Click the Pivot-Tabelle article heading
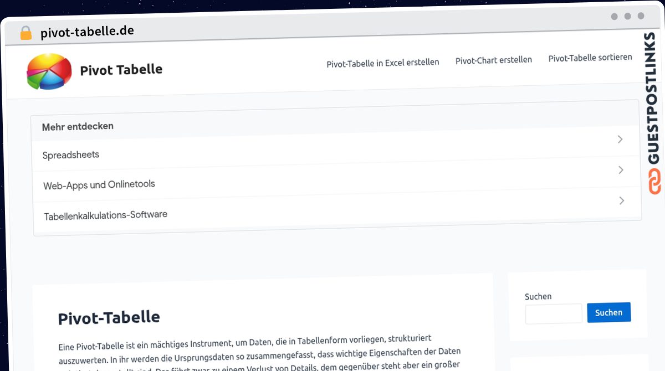The width and height of the screenshot is (665, 371). coord(109,318)
